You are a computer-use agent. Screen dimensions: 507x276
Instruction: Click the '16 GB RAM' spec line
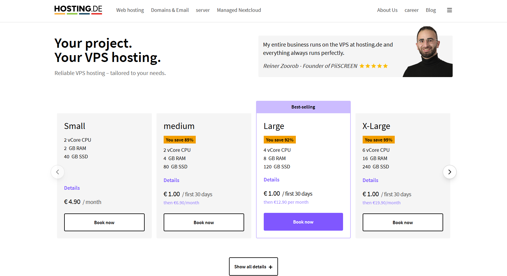(x=375, y=158)
